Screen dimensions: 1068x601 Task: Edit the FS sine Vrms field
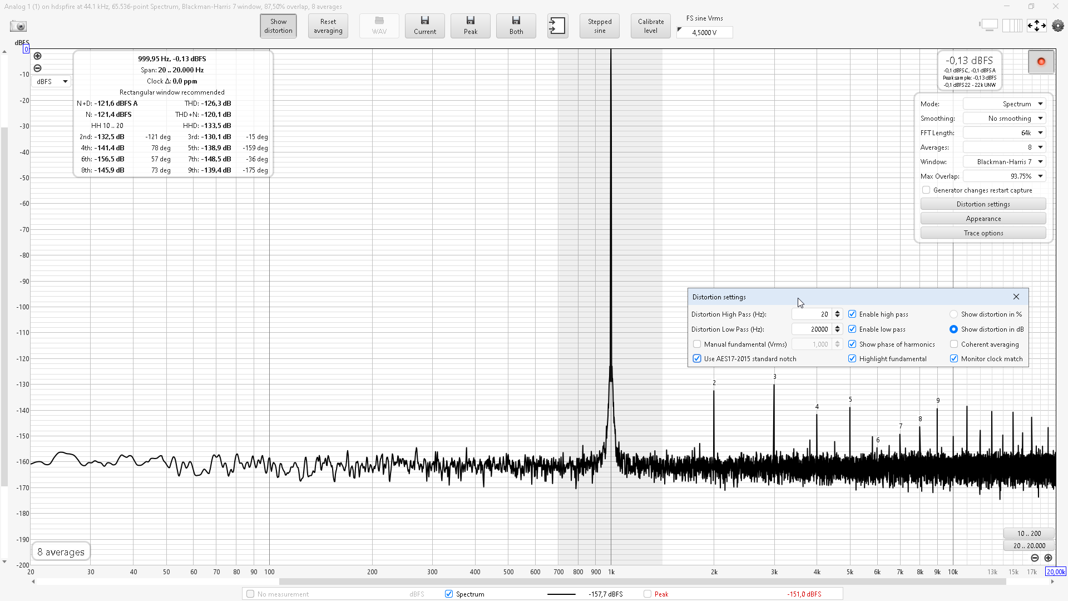(x=705, y=32)
